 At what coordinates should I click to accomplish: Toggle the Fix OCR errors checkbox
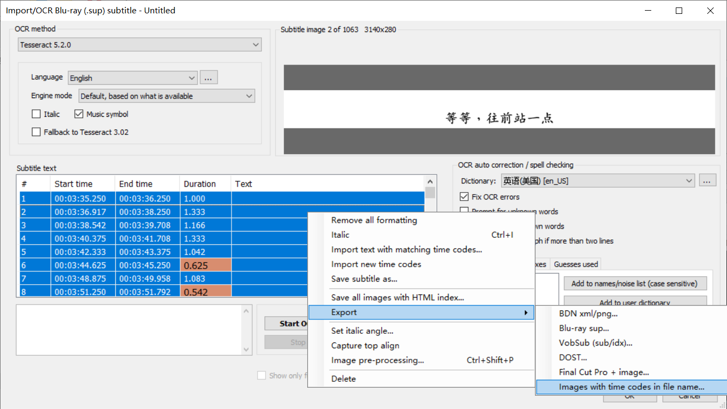(464, 196)
